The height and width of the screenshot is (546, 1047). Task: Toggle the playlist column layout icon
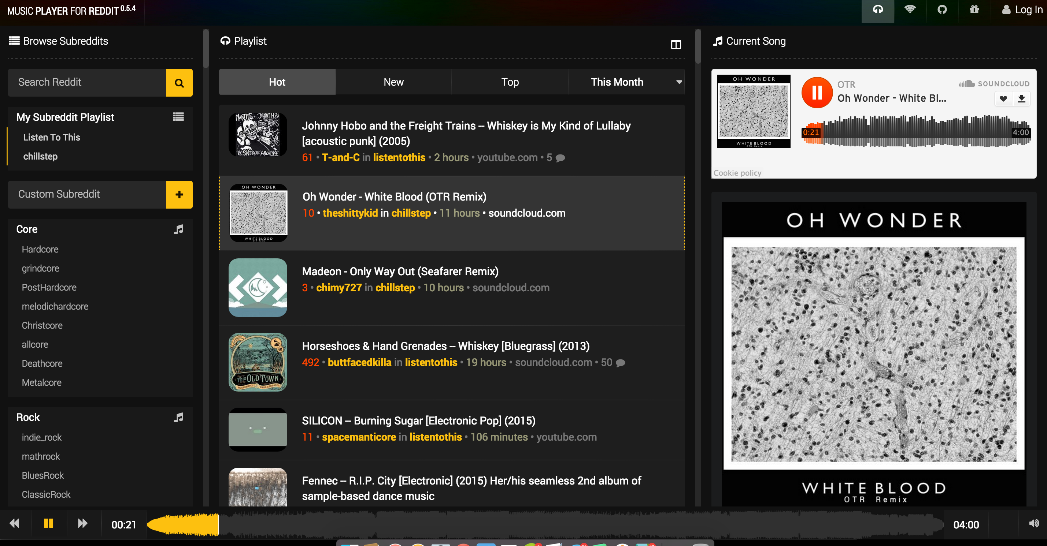pyautogui.click(x=676, y=45)
